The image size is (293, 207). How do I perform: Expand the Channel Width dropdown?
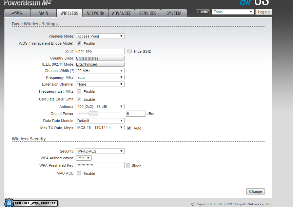[x=100, y=71]
